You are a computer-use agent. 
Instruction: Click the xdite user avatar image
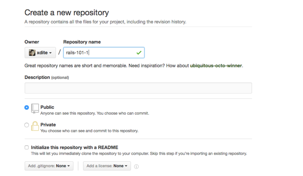tap(32, 53)
